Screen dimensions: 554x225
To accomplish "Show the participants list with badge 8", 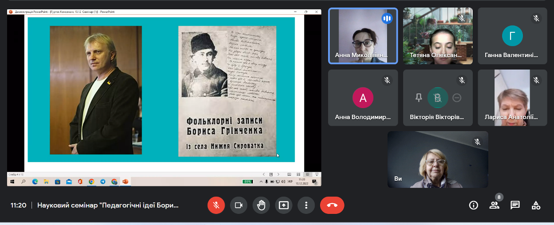I will (494, 205).
